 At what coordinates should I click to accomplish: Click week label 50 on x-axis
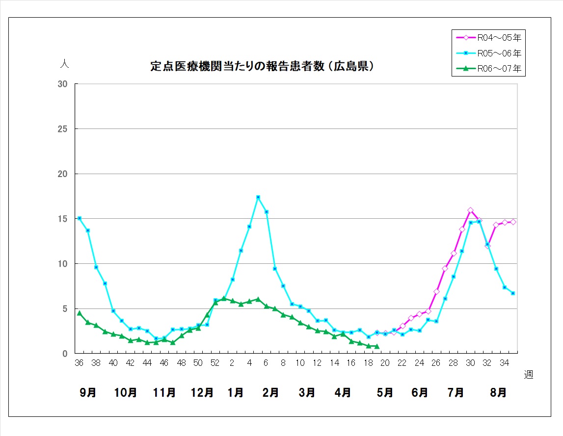point(198,363)
